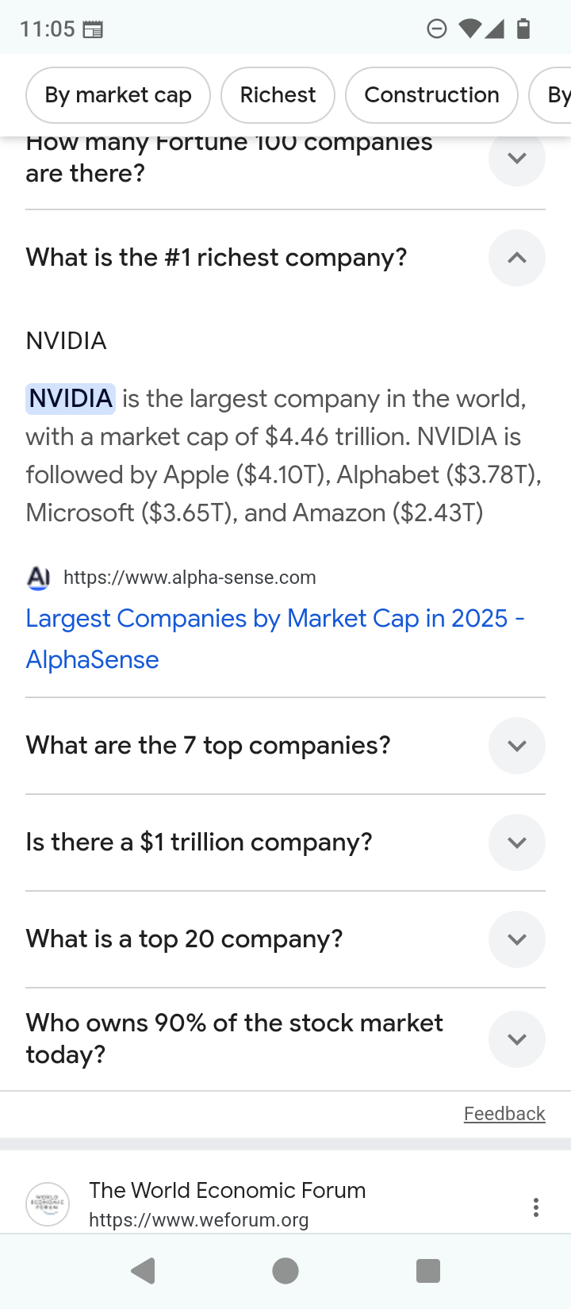This screenshot has height=1309, width=571.
Task: Select the 'Richest' filter chip
Action: pyautogui.click(x=278, y=95)
